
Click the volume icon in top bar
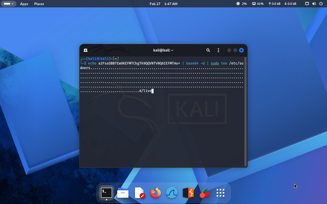[x=314, y=4]
